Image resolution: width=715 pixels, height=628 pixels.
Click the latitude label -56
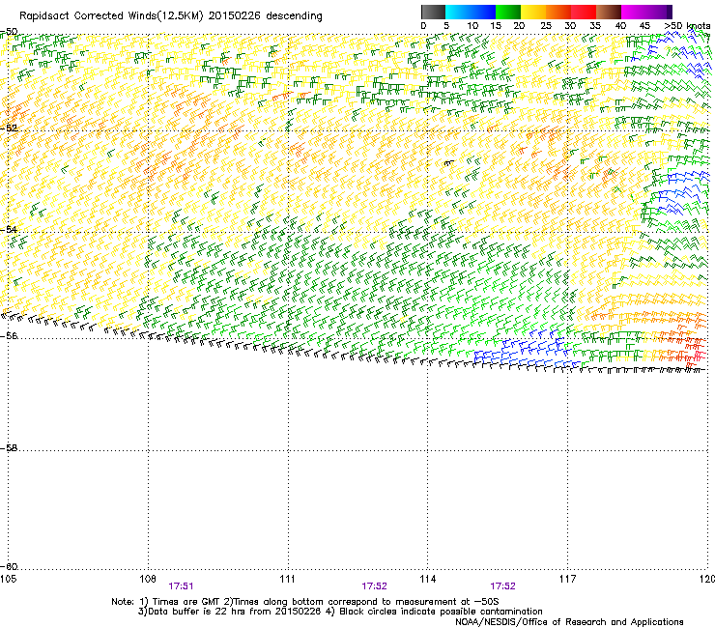pyautogui.click(x=9, y=335)
